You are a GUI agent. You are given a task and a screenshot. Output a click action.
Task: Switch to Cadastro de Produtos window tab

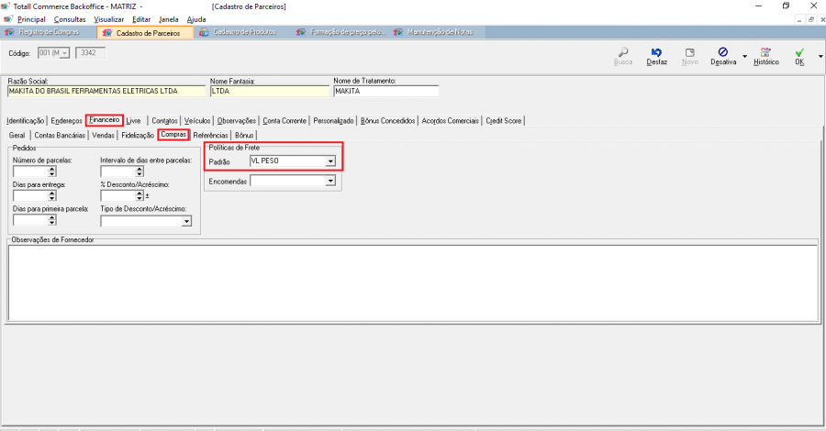(x=241, y=32)
